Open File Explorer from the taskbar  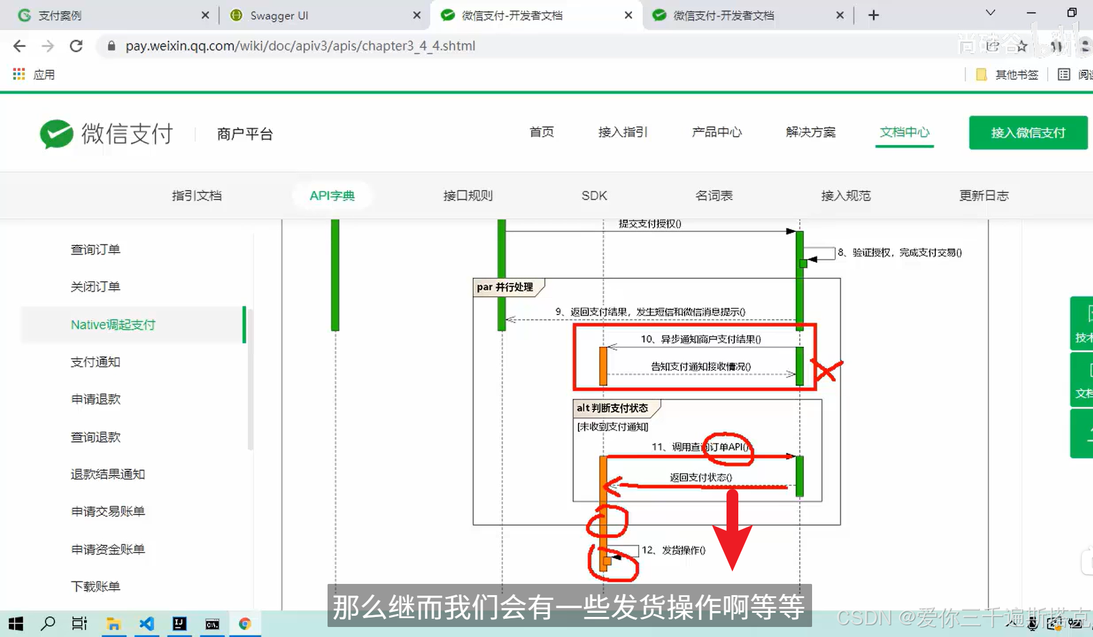(113, 623)
